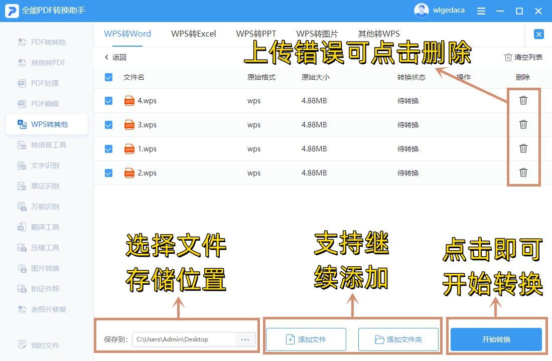Switch to the WPS转Excel tab
This screenshot has width=552, height=361.
pyautogui.click(x=194, y=34)
